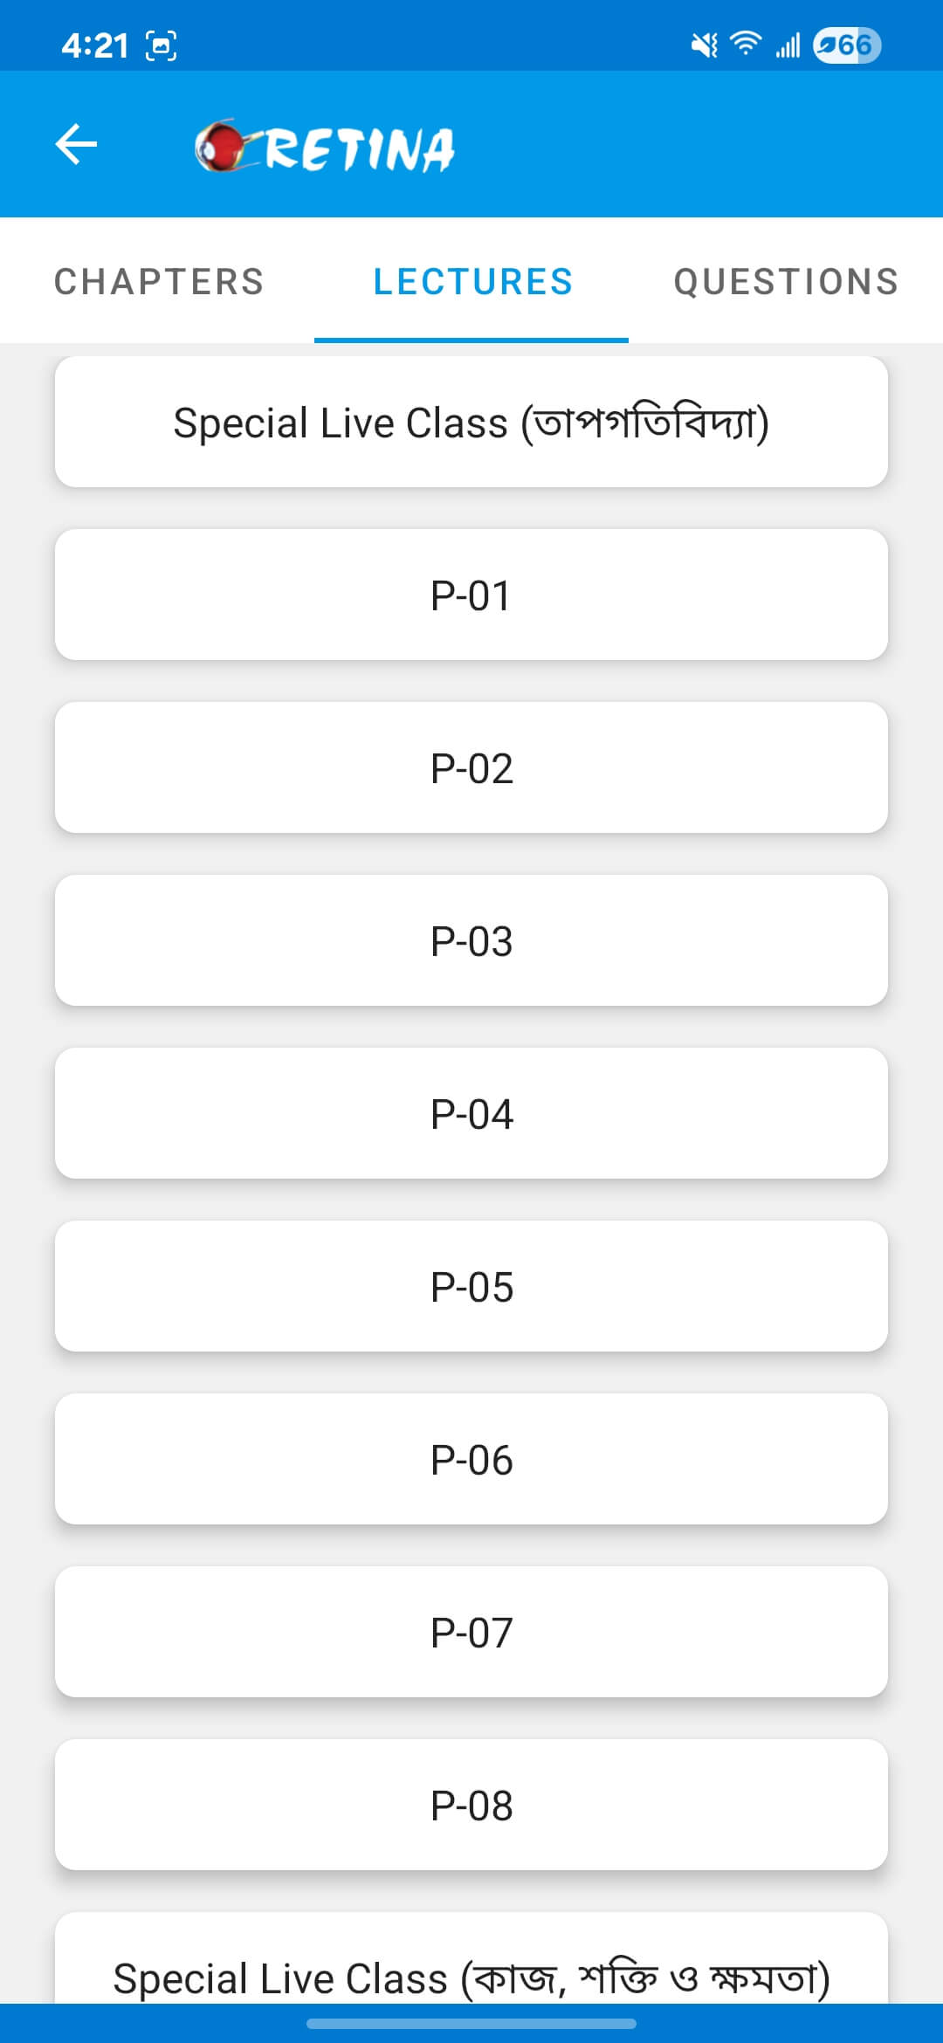943x2043 pixels.
Task: Open the P-05 lecture card
Action: [471, 1287]
